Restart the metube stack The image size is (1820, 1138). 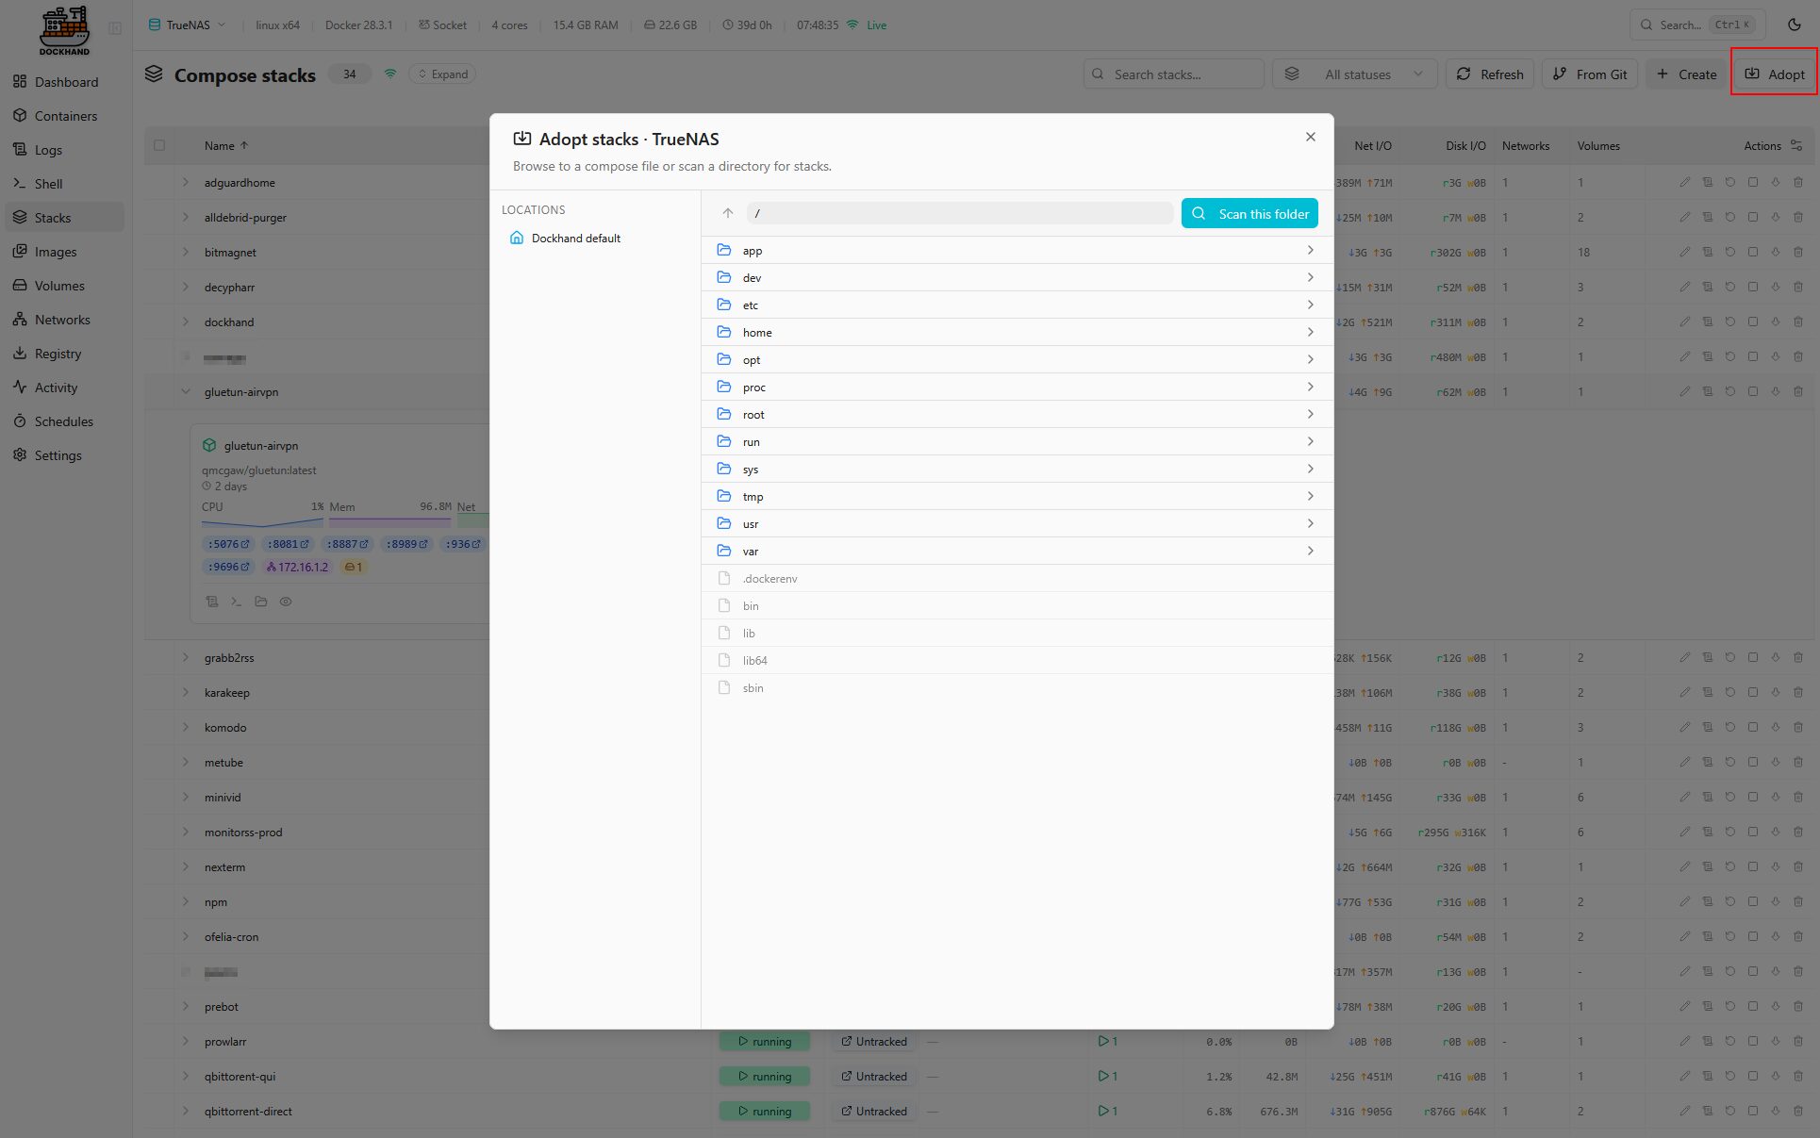click(x=1729, y=762)
